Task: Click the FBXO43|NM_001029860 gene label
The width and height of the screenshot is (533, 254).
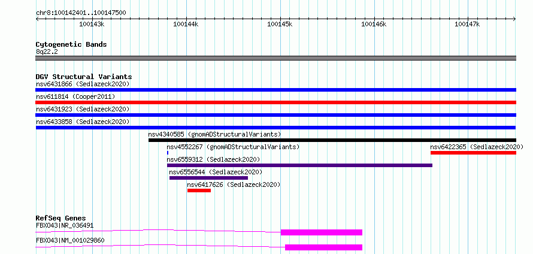Action: [x=70, y=240]
